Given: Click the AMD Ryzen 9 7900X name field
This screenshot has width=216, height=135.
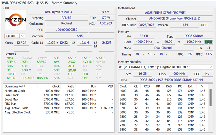Looking at the screenshot, I should pos(58,12).
